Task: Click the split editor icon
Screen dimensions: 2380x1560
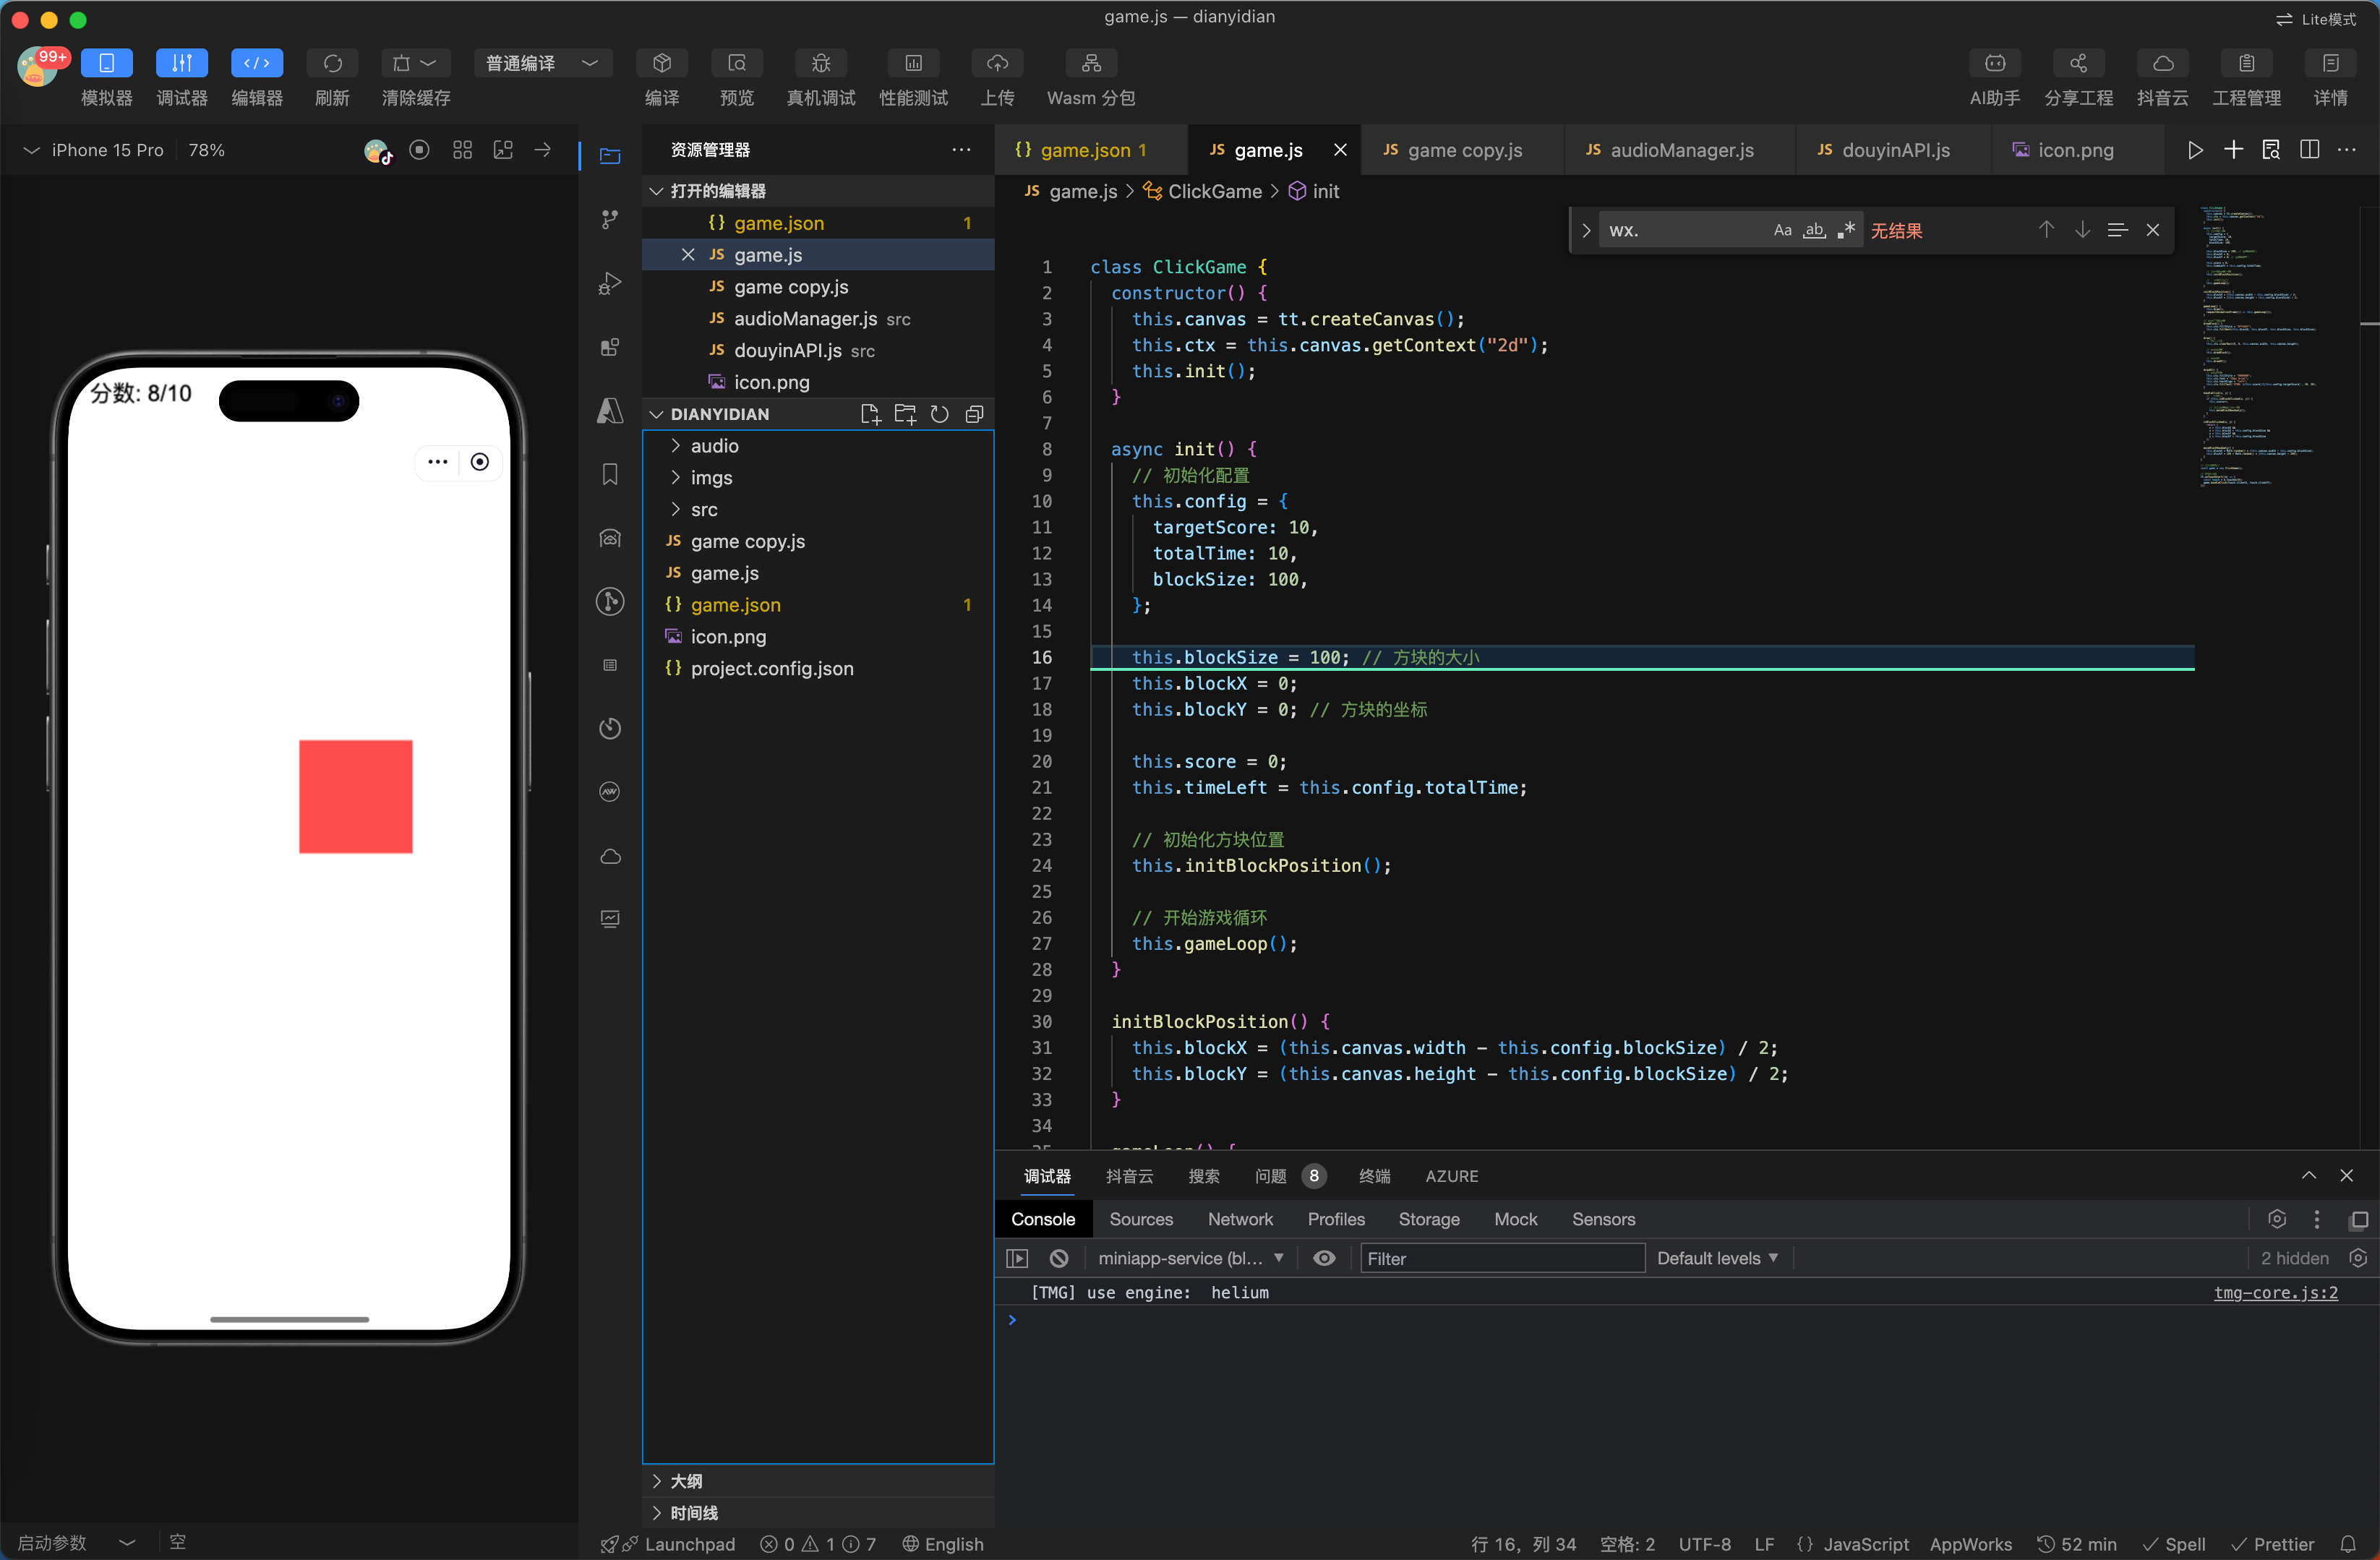Action: [2309, 150]
